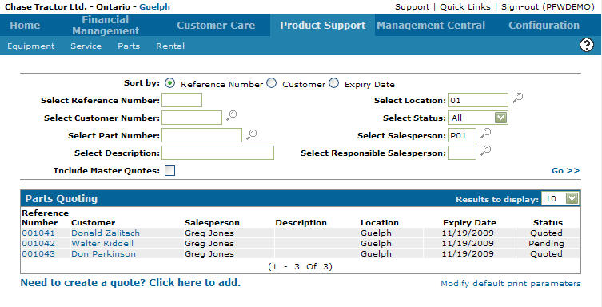Open the Rental submenu
Viewport: 602px width, 307px height.
[x=170, y=46]
